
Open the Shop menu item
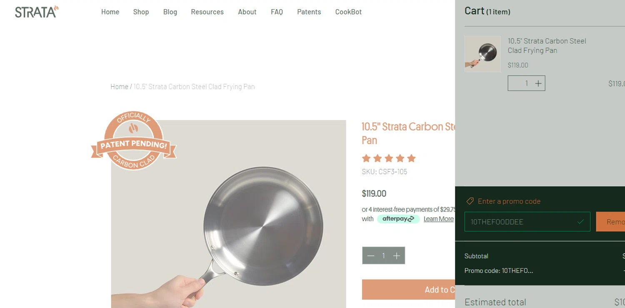click(x=141, y=12)
